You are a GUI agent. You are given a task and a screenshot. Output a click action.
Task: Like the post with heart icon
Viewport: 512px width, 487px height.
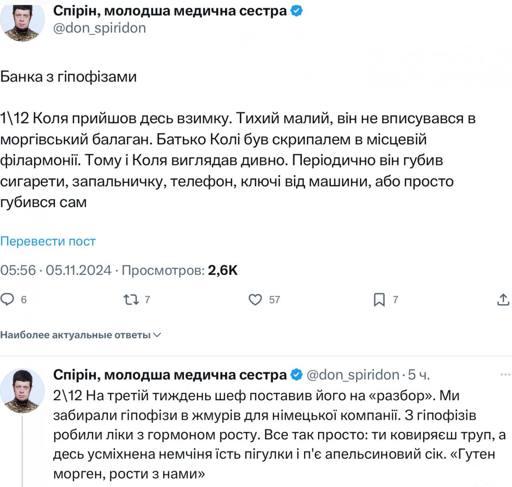pyautogui.click(x=255, y=299)
